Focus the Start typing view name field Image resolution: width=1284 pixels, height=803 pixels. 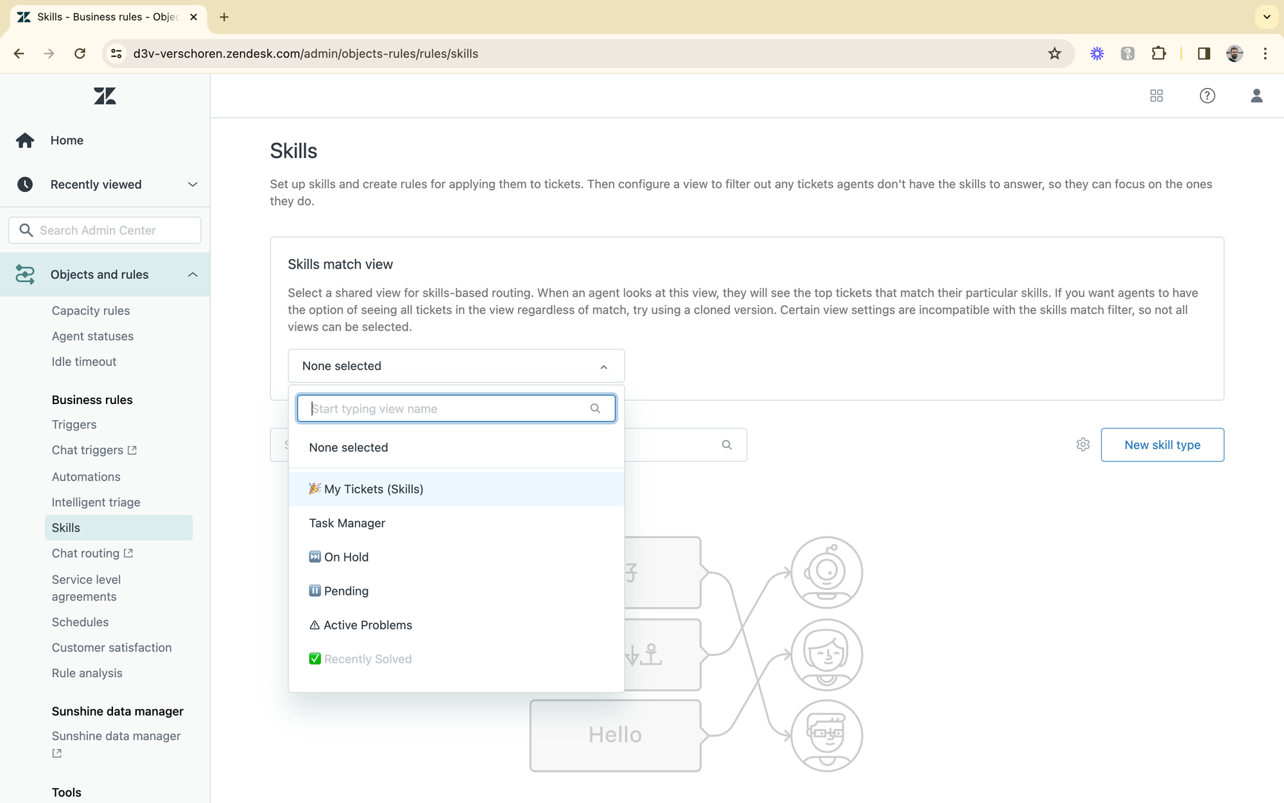(449, 409)
